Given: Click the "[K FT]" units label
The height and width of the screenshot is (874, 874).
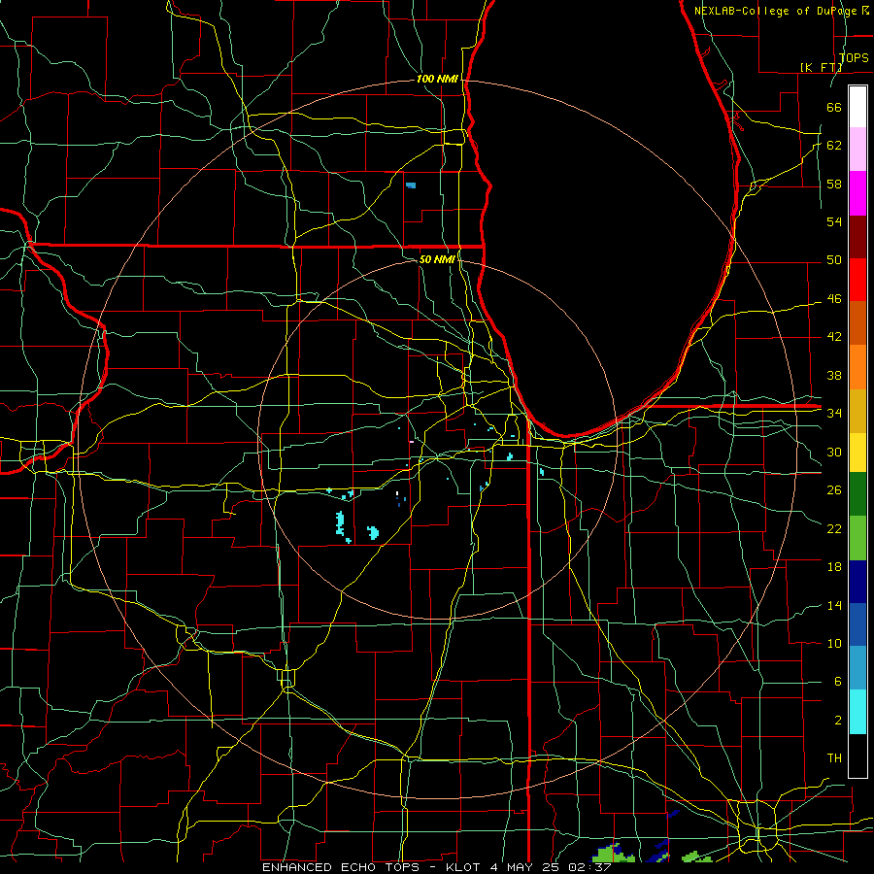Looking at the screenshot, I should 821,67.
